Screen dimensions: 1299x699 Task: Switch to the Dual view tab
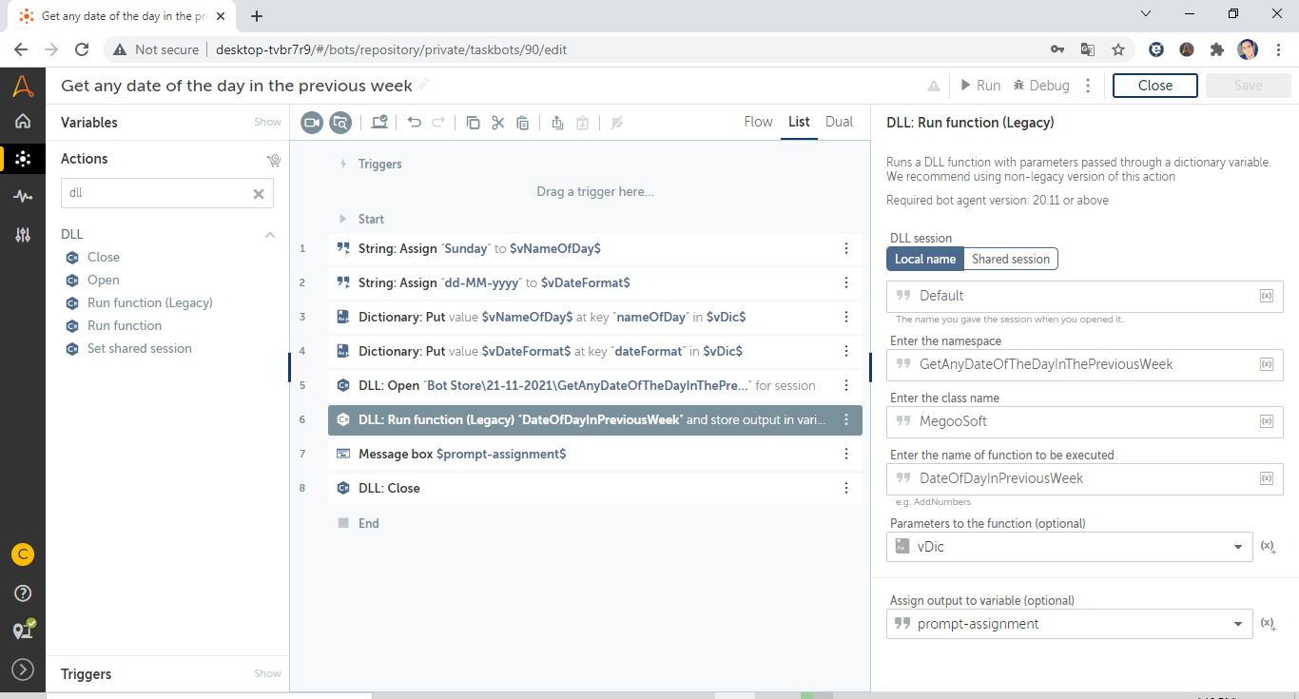839,122
